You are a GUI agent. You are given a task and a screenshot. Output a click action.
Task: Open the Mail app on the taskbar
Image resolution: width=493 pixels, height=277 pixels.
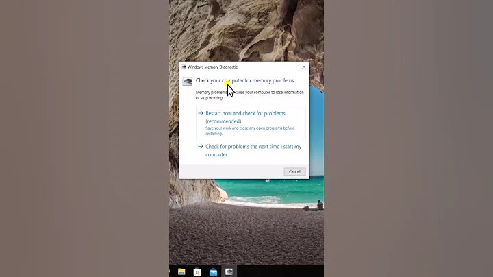click(x=213, y=272)
